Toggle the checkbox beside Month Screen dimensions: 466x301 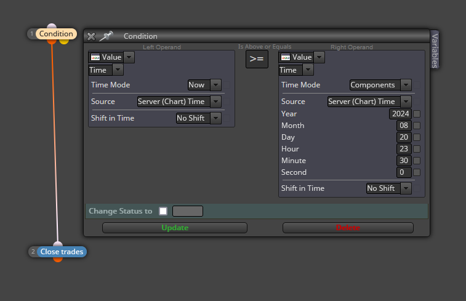point(417,126)
